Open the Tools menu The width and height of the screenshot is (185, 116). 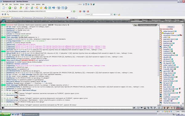[33, 4]
